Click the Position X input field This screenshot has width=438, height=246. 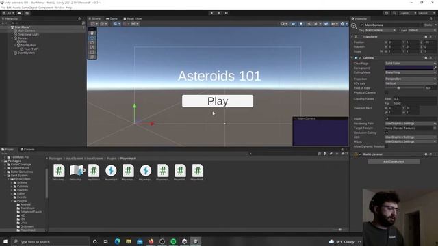395,42
